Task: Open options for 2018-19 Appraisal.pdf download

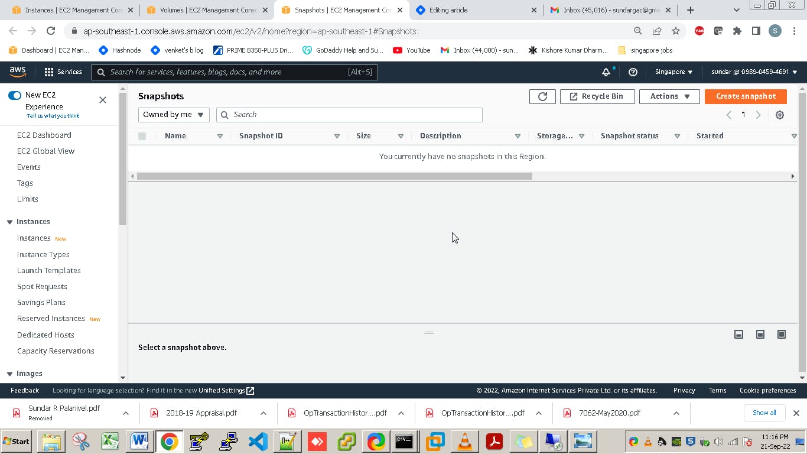Action: click(x=263, y=413)
